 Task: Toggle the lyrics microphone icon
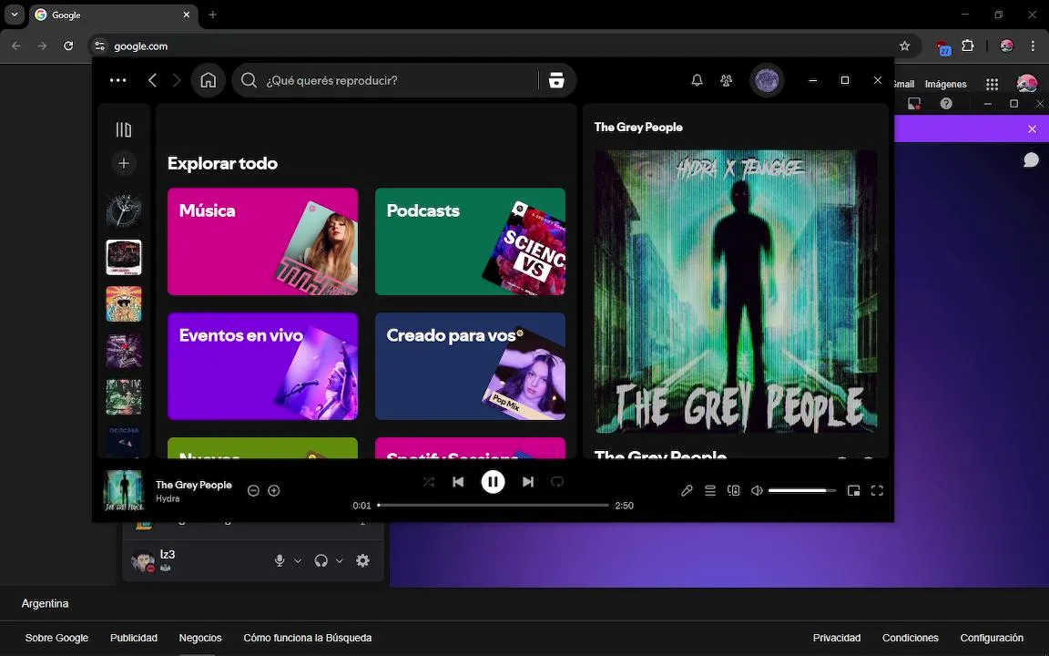tap(687, 491)
